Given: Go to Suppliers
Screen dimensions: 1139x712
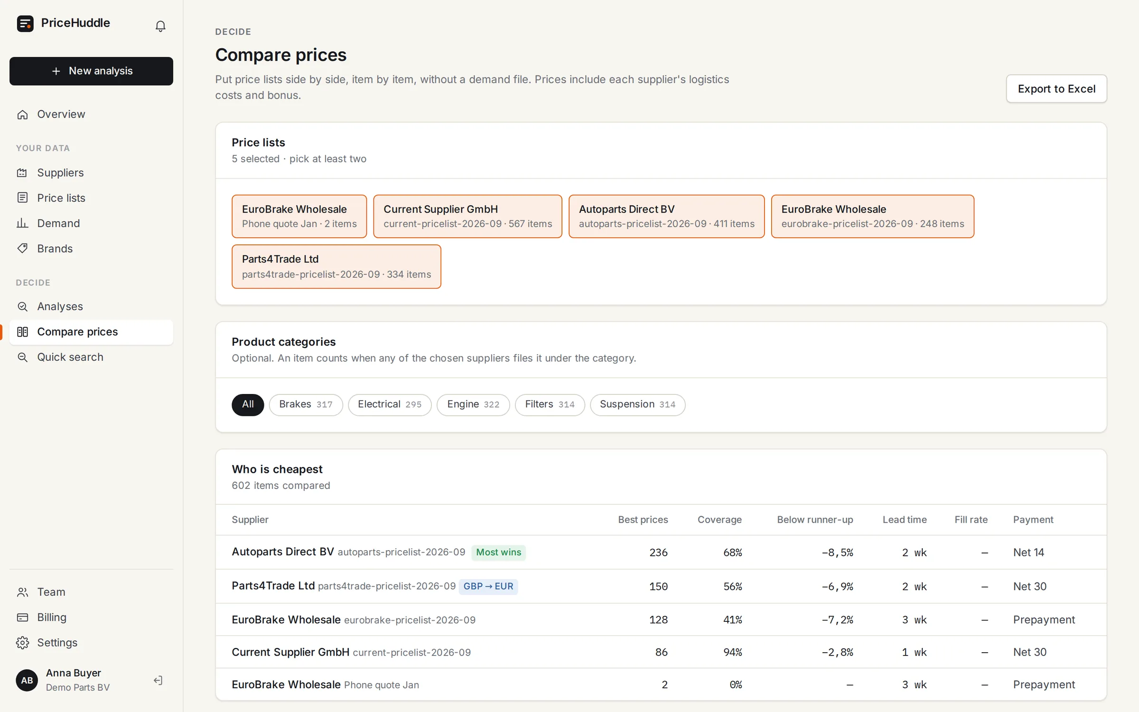Looking at the screenshot, I should (x=91, y=173).
